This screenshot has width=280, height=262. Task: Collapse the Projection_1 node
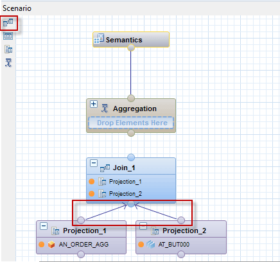pos(44,226)
